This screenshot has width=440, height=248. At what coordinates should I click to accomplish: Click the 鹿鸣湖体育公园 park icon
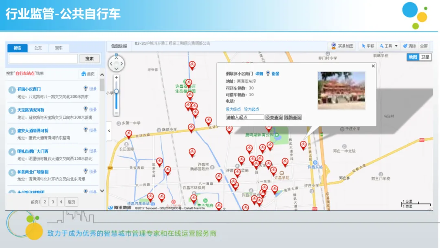tap(277, 135)
